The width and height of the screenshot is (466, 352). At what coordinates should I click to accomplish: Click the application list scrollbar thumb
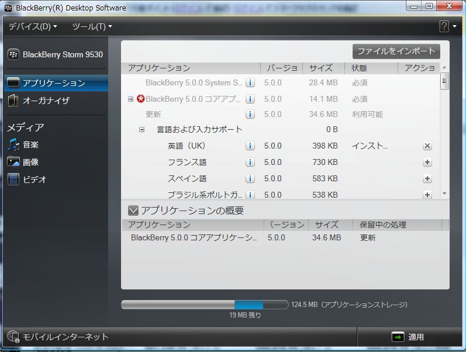[x=444, y=81]
